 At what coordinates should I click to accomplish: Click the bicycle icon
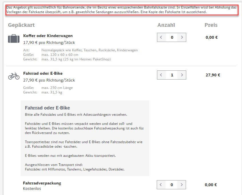click(14, 76)
